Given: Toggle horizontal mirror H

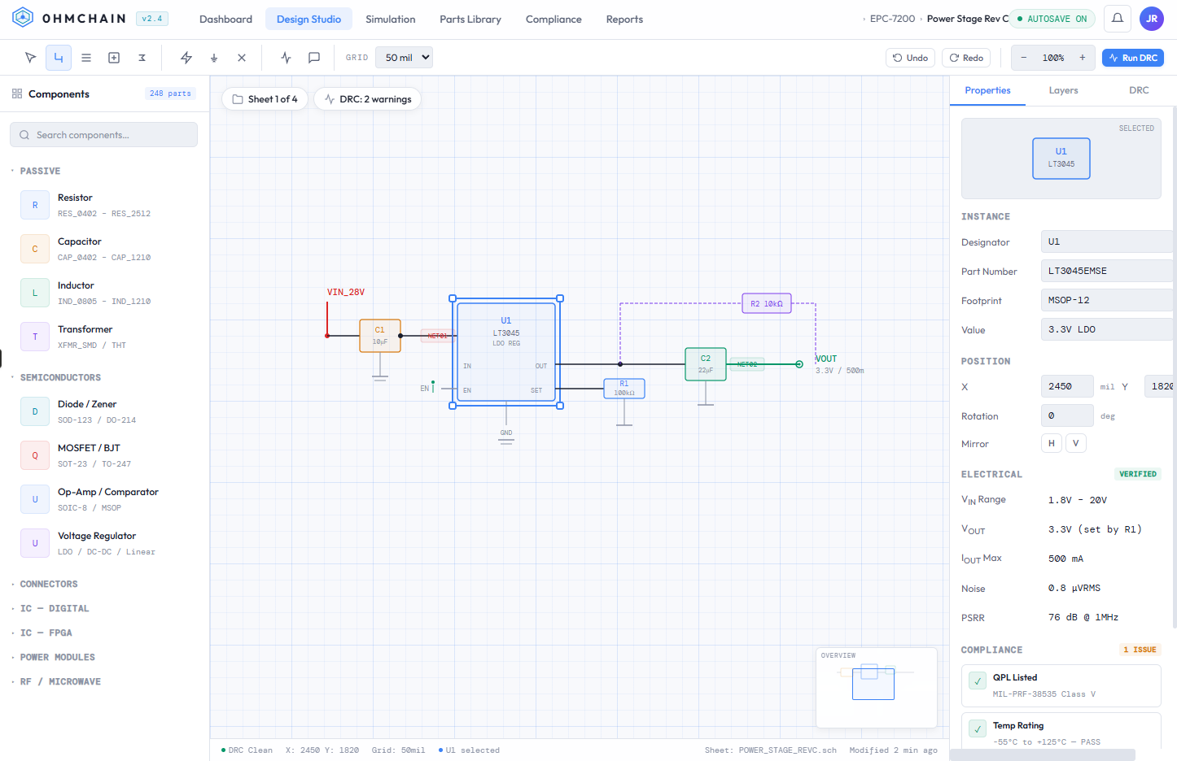Looking at the screenshot, I should point(1052,443).
